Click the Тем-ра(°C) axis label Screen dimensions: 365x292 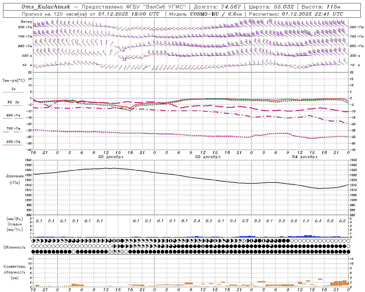coord(13,81)
